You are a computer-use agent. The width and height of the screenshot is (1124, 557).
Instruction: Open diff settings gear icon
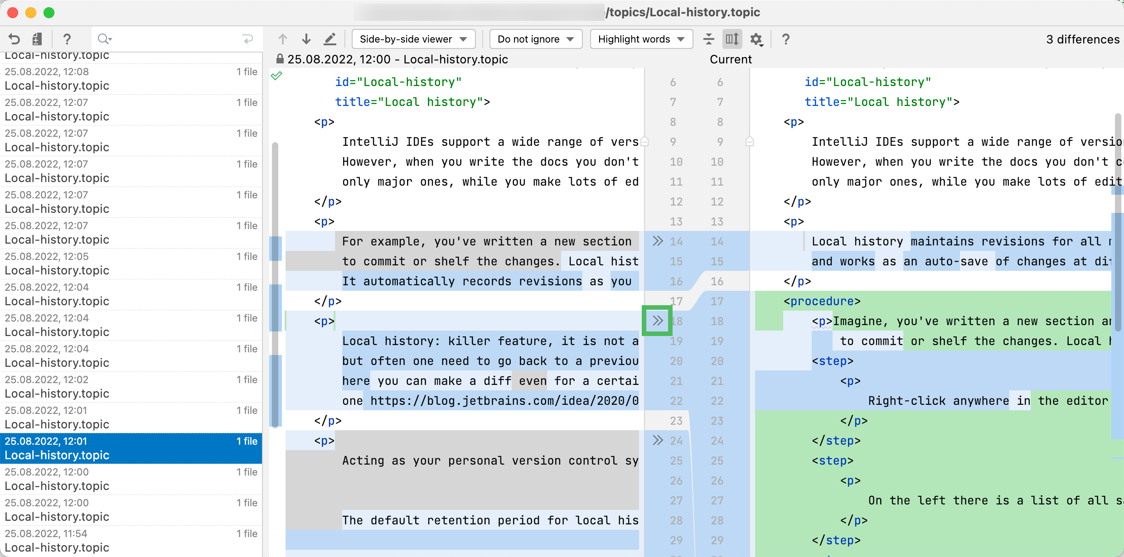coord(756,39)
